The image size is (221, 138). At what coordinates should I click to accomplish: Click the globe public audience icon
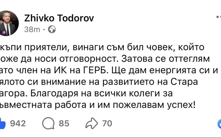pos(52,30)
